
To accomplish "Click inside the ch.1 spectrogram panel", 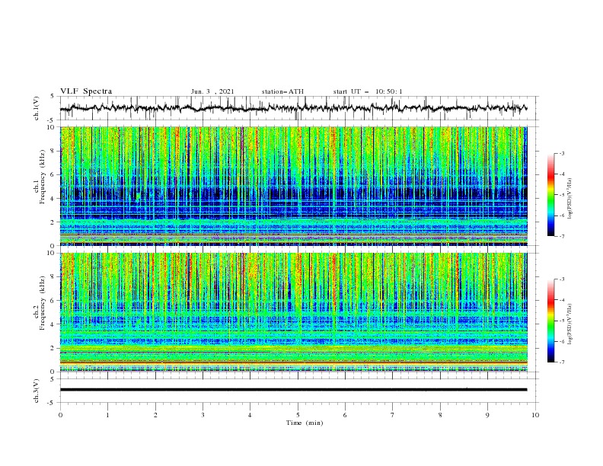I will click(294, 186).
